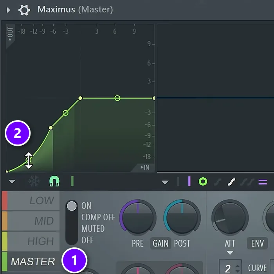This screenshot has height=274, width=274.
Task: Select the MASTER band tab
Action: pyautogui.click(x=31, y=261)
